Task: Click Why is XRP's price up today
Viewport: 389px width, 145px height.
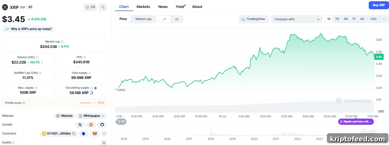Action: click(x=29, y=29)
